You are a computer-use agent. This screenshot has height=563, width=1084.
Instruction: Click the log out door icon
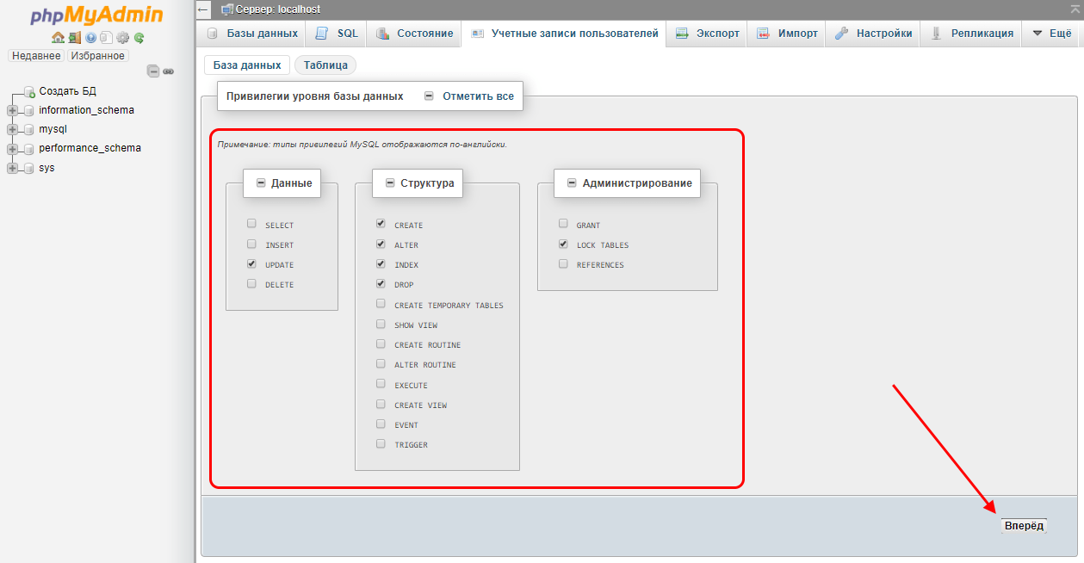tap(75, 38)
